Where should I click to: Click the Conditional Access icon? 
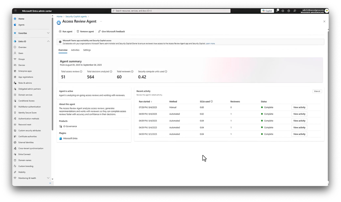(x=15, y=101)
